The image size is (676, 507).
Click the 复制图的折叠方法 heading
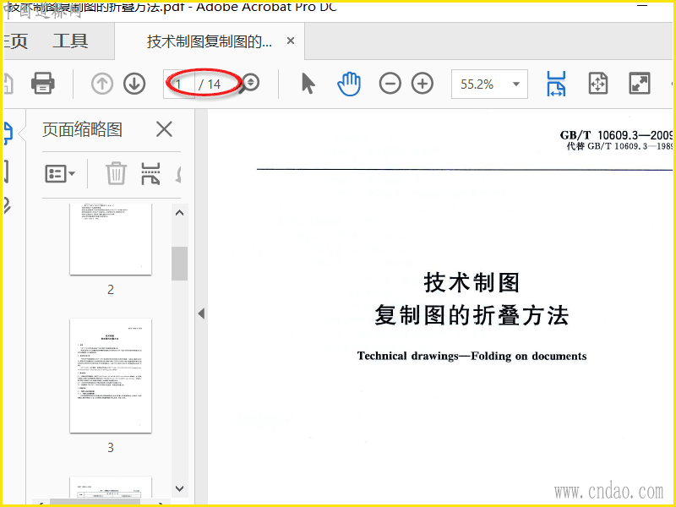(472, 314)
